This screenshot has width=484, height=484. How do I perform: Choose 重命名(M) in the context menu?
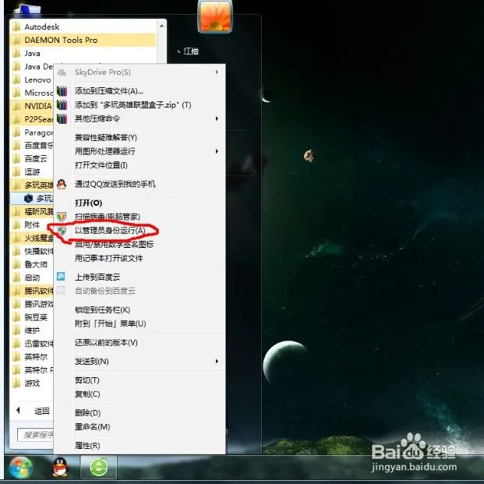[92, 426]
